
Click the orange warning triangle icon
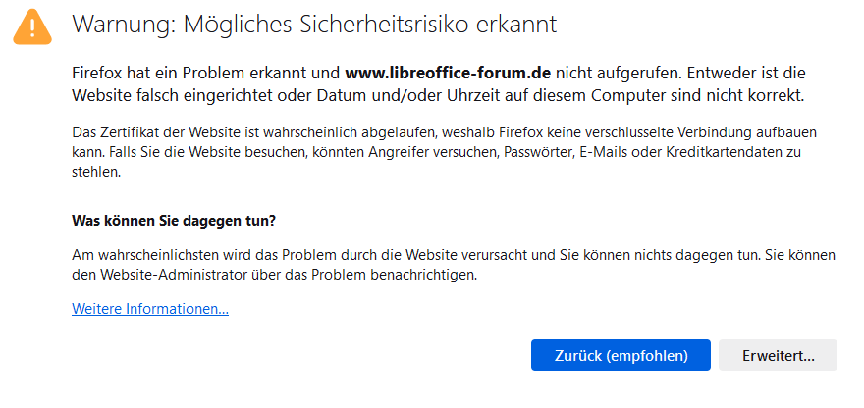[31, 26]
